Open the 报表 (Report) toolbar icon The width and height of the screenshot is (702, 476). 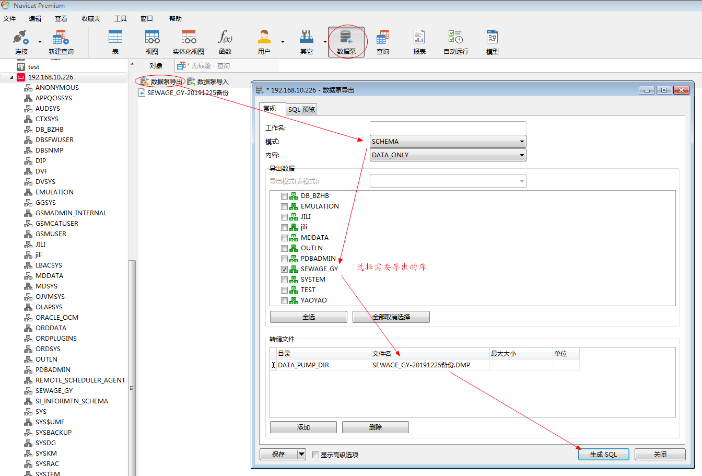point(419,38)
